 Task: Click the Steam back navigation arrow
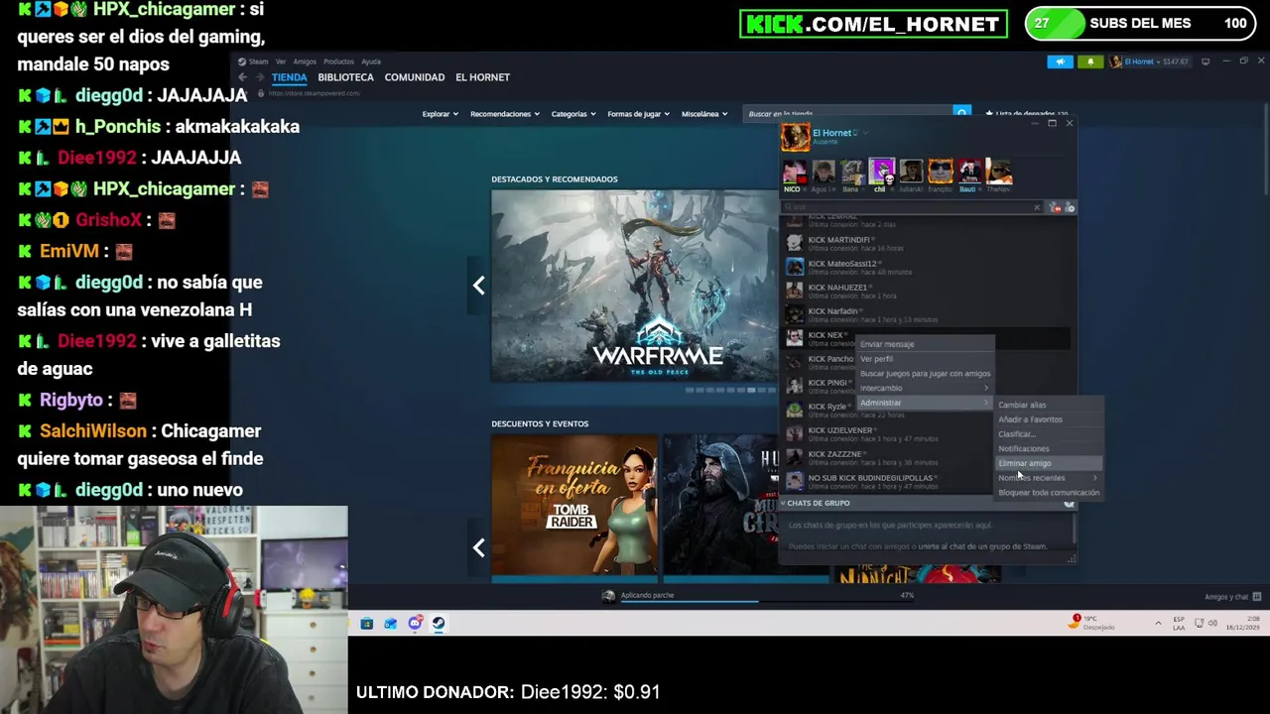pyautogui.click(x=242, y=77)
